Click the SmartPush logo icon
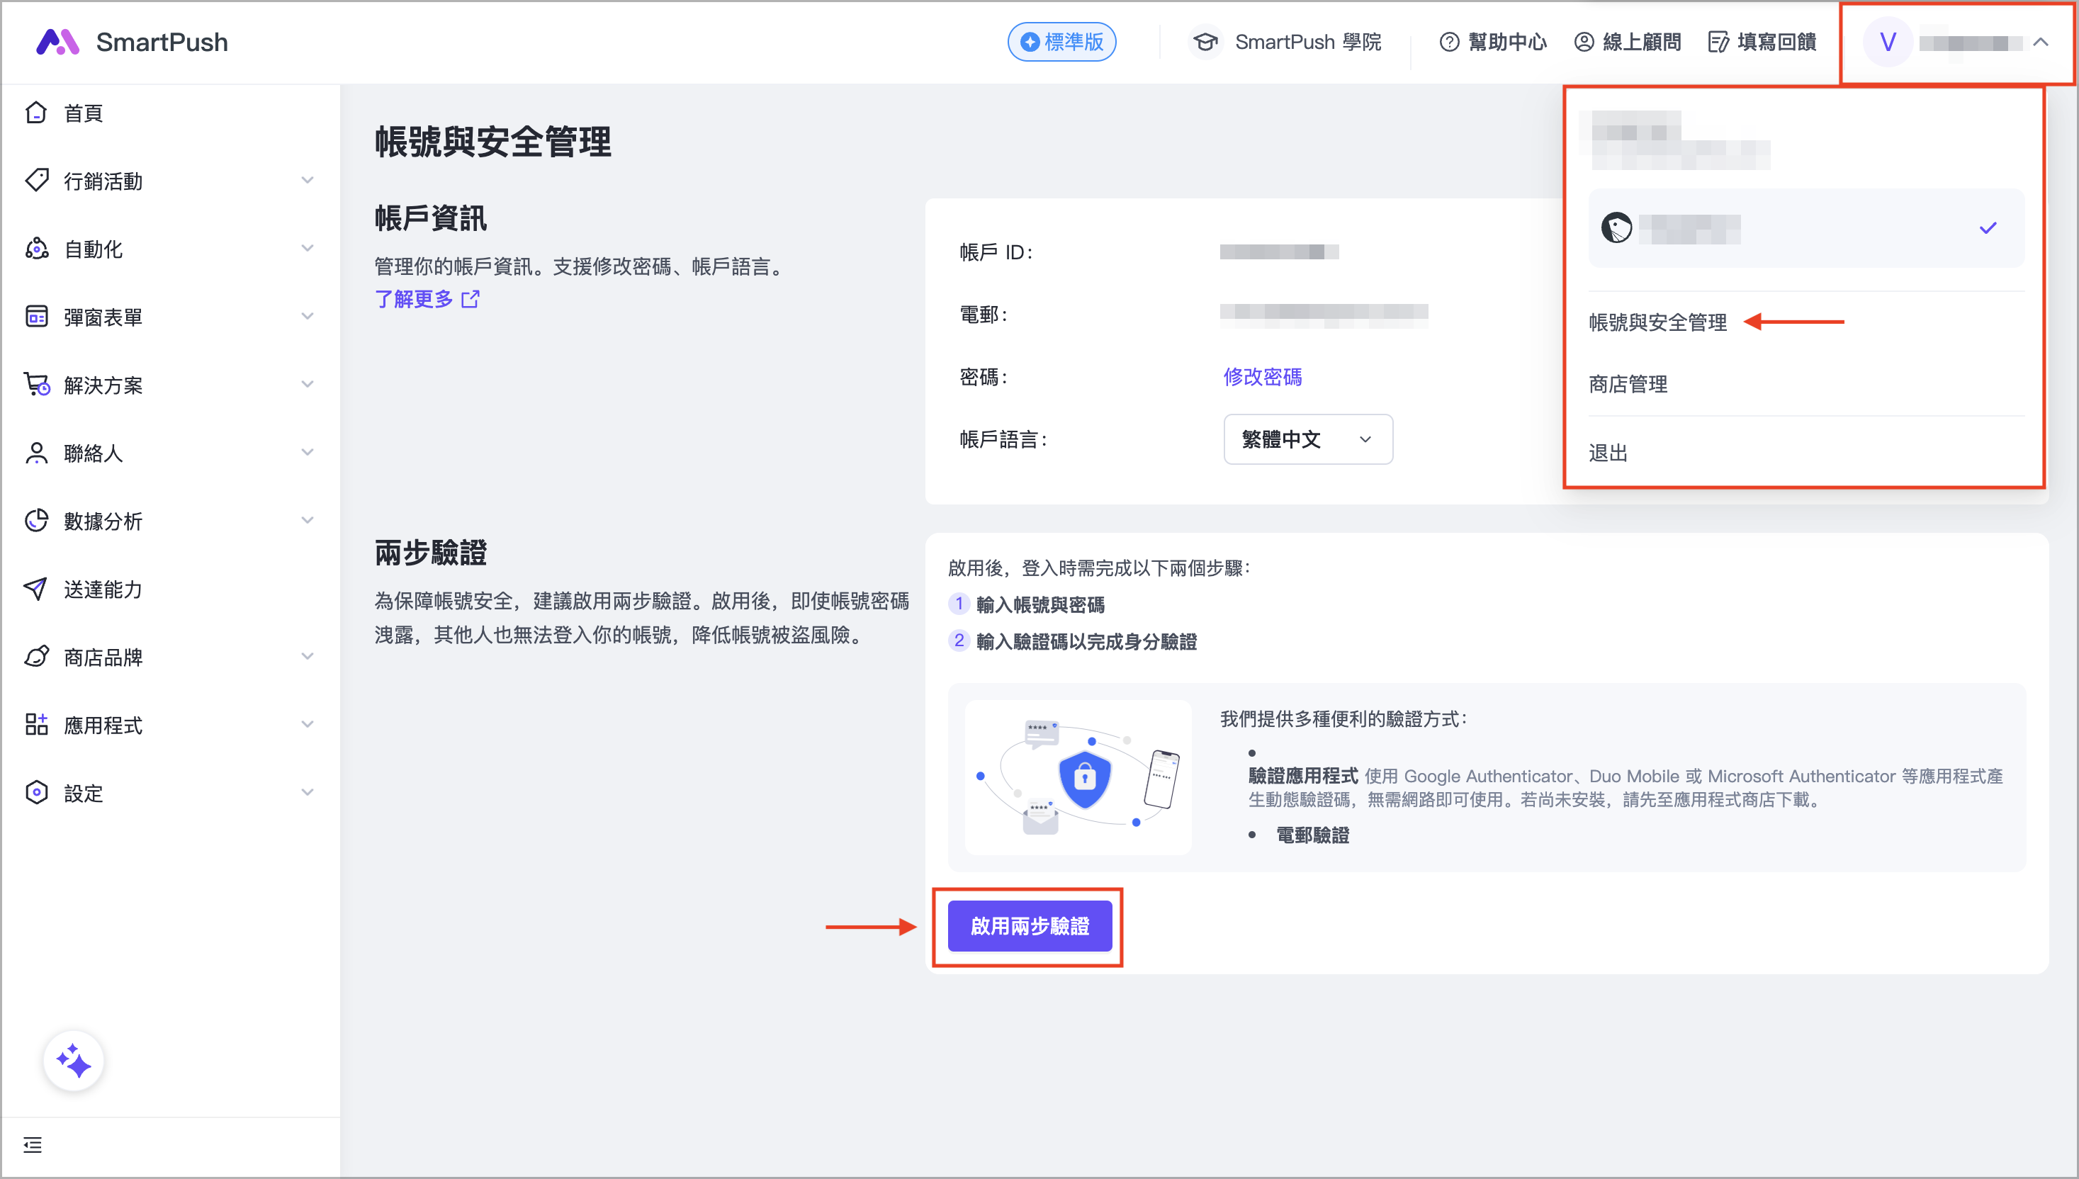Image resolution: width=2079 pixels, height=1179 pixels. point(57,42)
